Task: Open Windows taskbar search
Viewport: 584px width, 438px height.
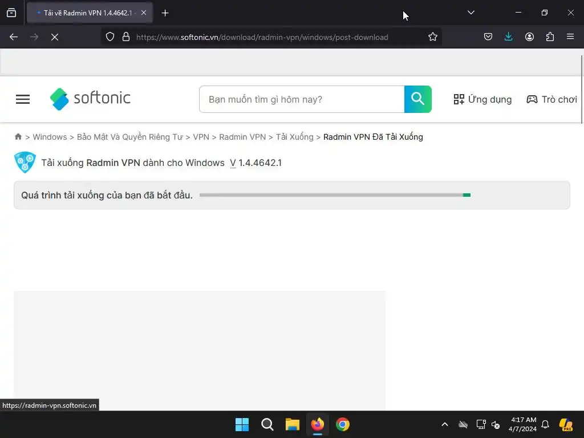Action: (x=267, y=424)
